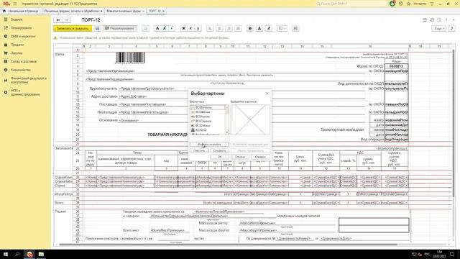460x259 pixels.
Task: Select the third library list item
Action: point(208,117)
